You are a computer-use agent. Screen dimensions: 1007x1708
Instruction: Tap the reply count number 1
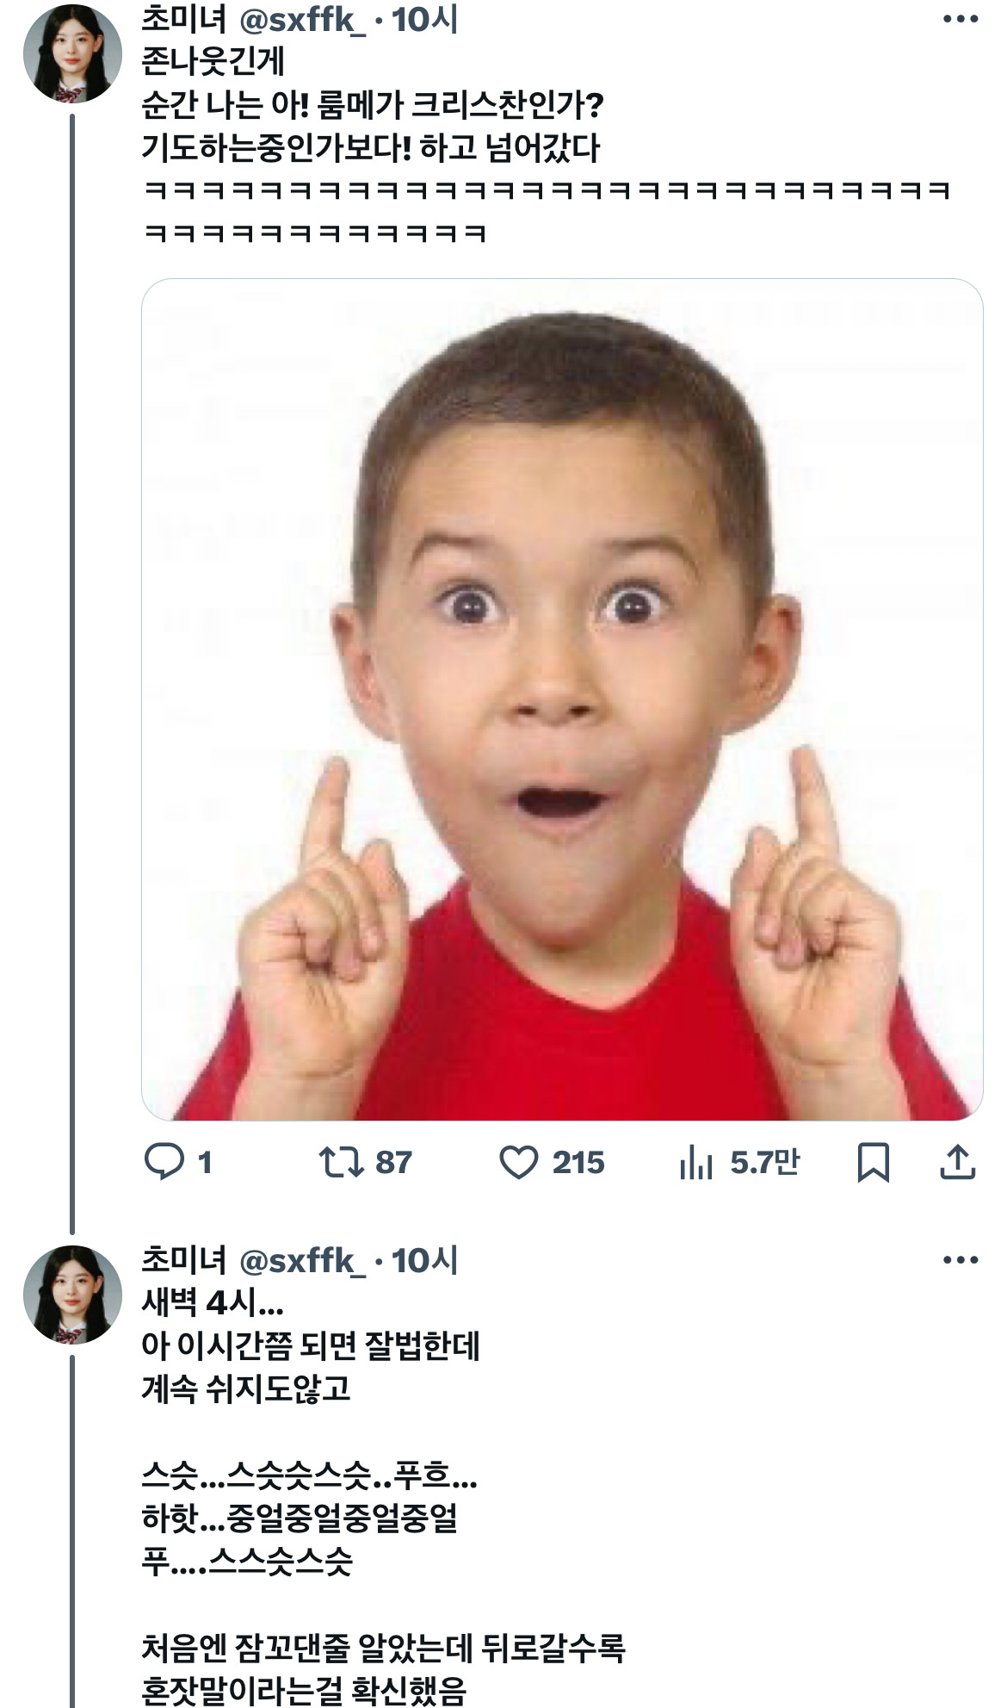pos(205,1163)
